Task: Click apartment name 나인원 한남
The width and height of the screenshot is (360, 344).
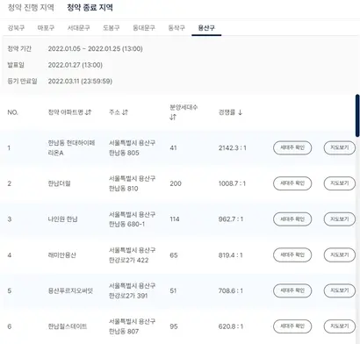Action: 62,219
